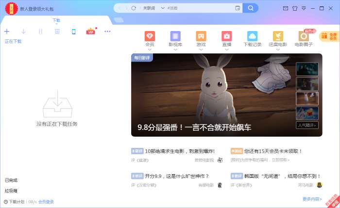Click the 下载计划 clock item in the status bar
Image resolution: width=340 pixels, height=208 pixels.
(14, 202)
